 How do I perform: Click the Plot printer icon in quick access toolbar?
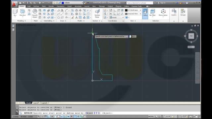(x=40, y=3)
